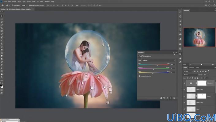Toggle the Show Transform Controls checkbox
Viewport: 216px width, 122px height.
click(x=30, y=6)
